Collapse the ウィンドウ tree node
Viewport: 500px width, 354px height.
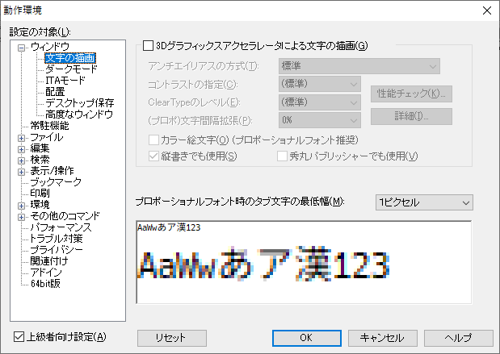22,47
